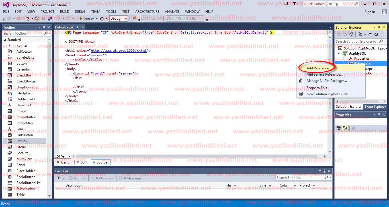Toggle pin on Error List panel

pos(324,171)
